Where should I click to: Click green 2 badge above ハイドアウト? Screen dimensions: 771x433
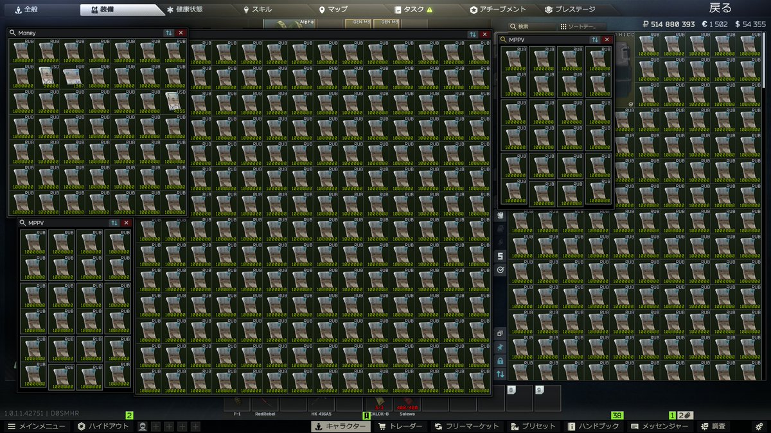point(129,415)
